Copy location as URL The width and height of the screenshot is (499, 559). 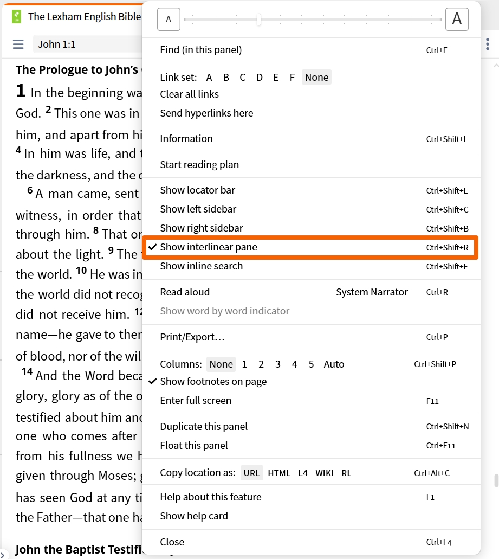(x=251, y=473)
